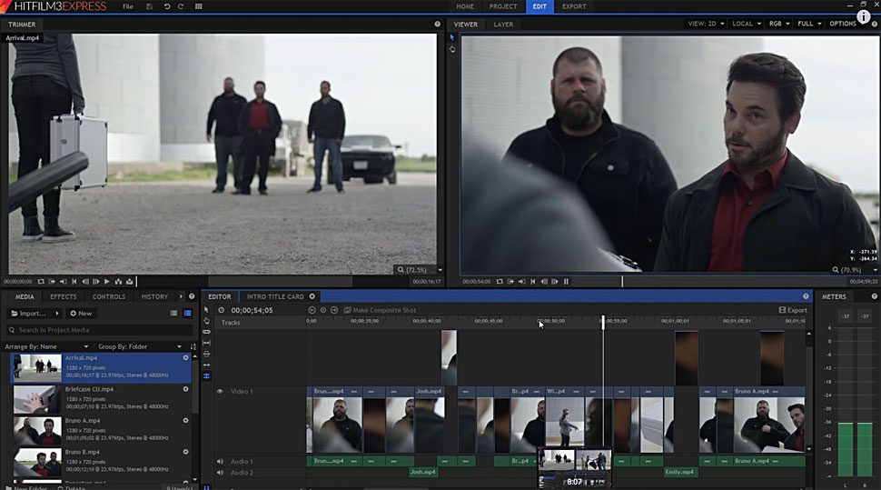Click the Hand tool in the viewer
This screenshot has width=881, height=490.
click(452, 49)
